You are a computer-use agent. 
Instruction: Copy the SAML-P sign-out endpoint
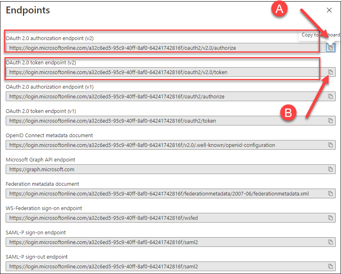[x=330, y=266]
